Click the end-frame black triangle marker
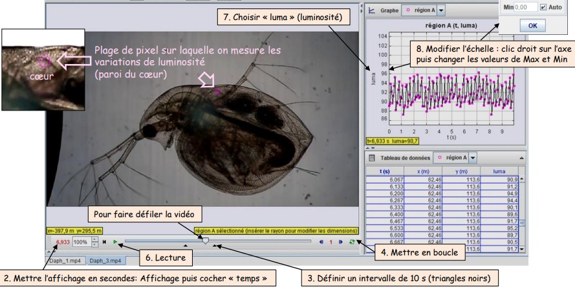The width and height of the screenshot is (575, 287). pyautogui.click(x=215, y=246)
